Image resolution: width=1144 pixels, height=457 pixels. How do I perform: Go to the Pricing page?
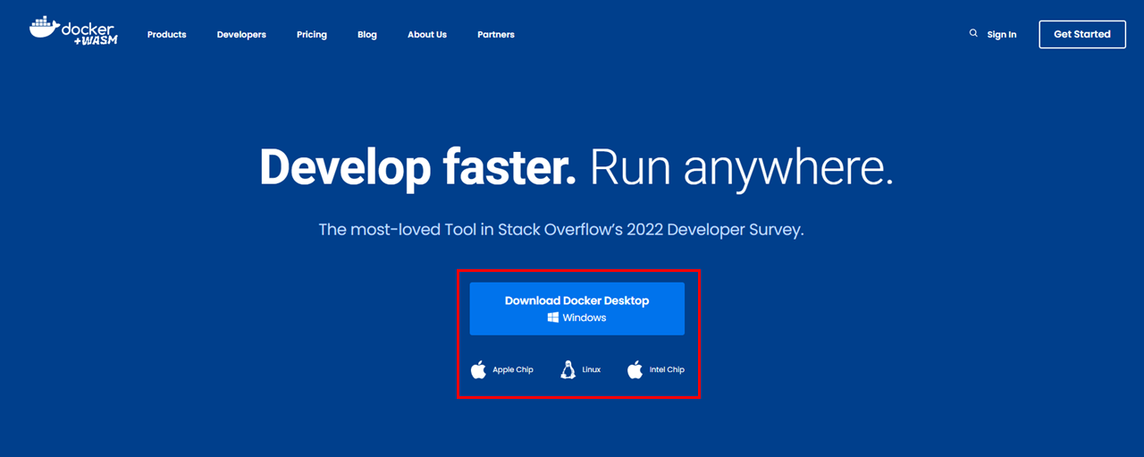point(312,35)
